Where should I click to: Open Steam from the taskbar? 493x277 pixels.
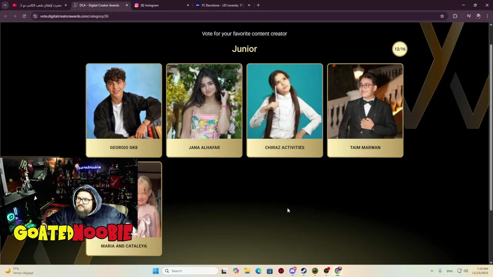coord(304,271)
